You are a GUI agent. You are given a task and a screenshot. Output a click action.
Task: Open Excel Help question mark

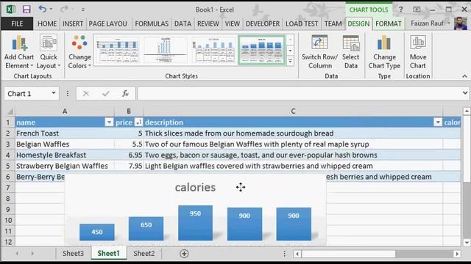click(400, 10)
